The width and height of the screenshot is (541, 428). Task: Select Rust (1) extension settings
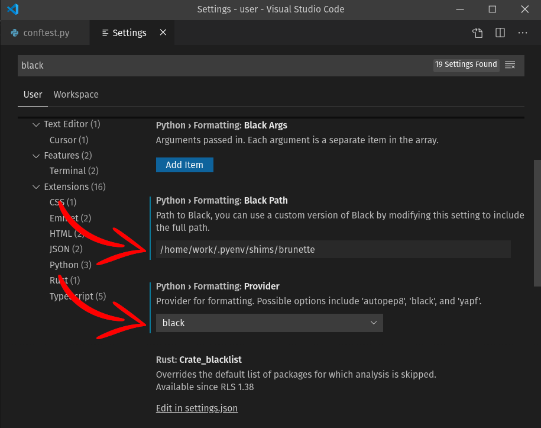(64, 280)
